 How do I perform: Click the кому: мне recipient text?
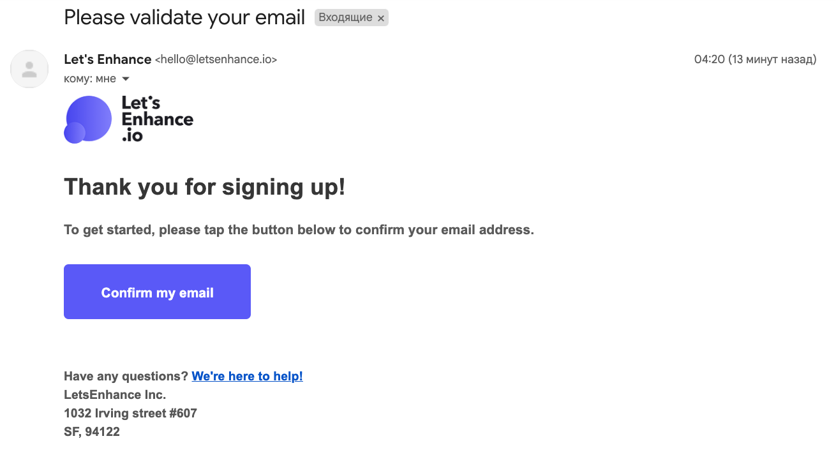click(90, 79)
